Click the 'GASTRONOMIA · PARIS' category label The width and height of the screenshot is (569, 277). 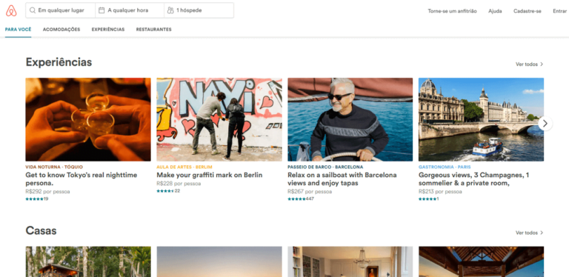pos(445,167)
